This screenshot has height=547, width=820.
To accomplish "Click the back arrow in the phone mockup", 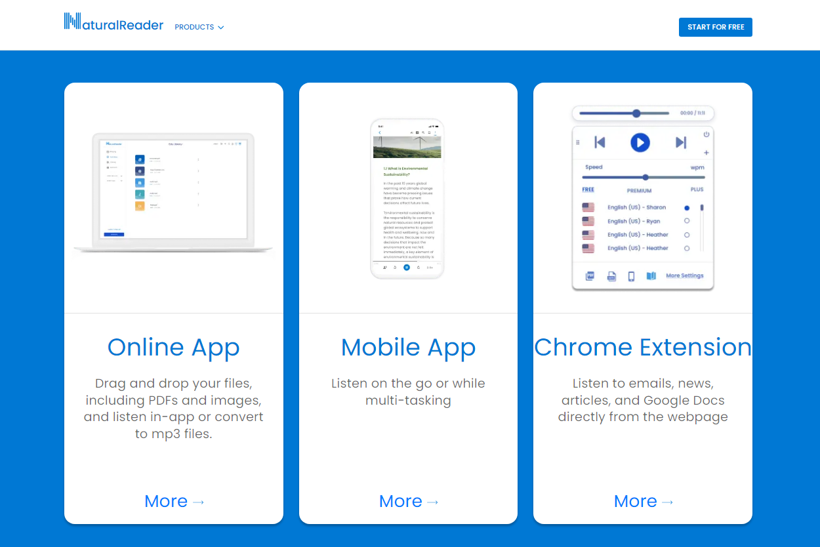I will [380, 132].
